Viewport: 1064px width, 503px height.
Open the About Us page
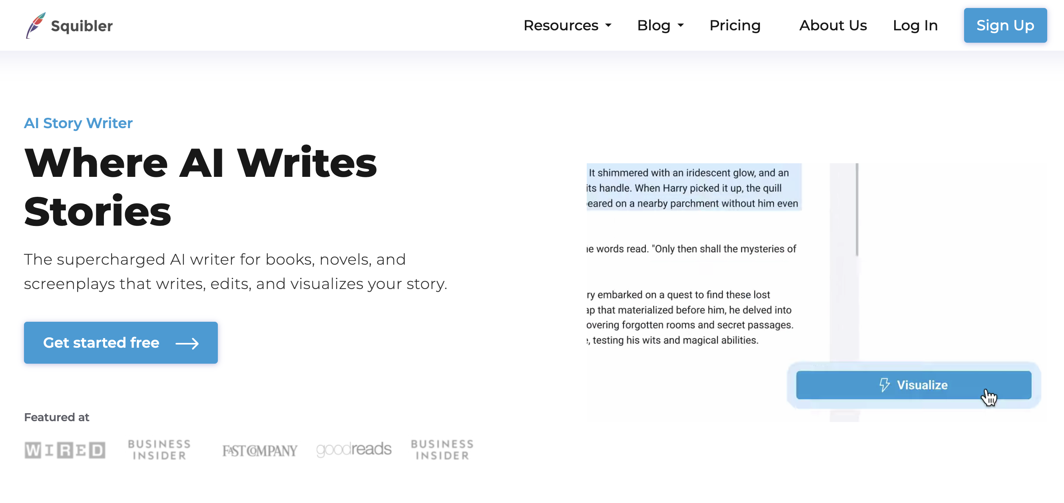[833, 25]
